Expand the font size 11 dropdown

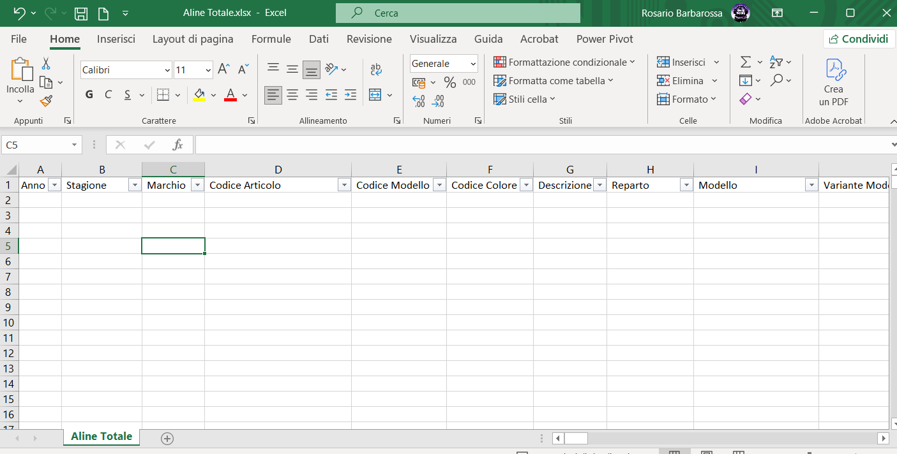(208, 70)
